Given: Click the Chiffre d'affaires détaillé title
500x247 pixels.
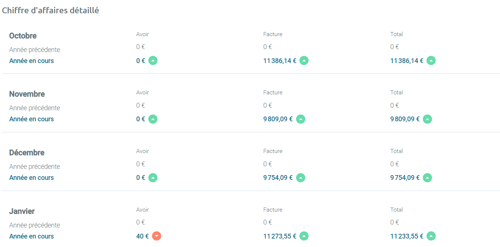Looking at the screenshot, I should [50, 10].
